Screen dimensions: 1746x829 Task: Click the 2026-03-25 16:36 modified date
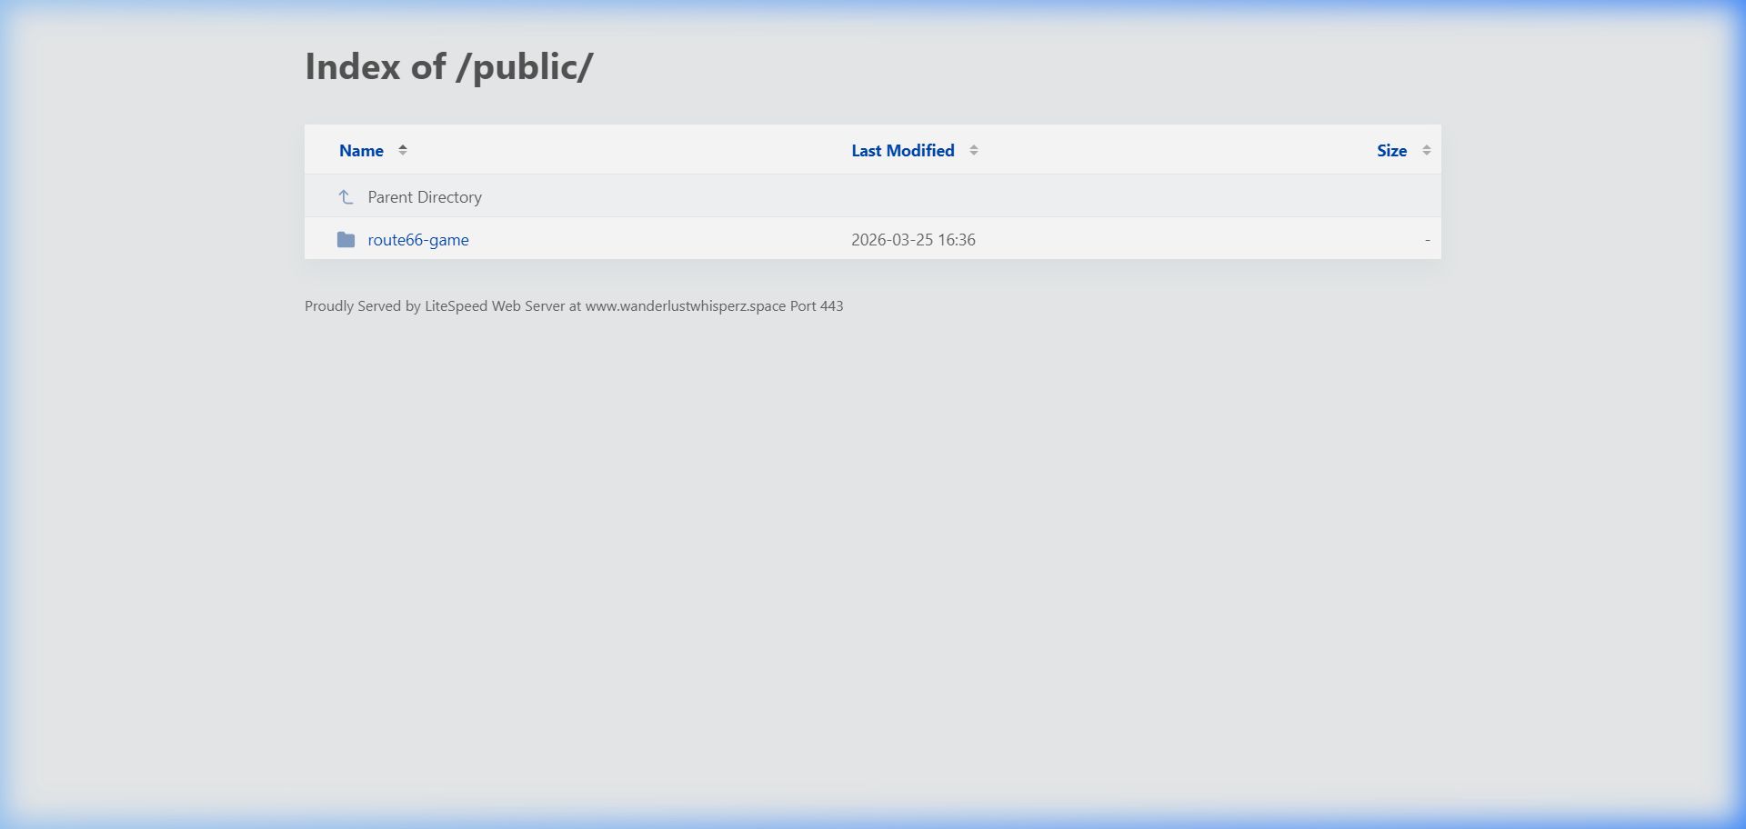tap(913, 240)
